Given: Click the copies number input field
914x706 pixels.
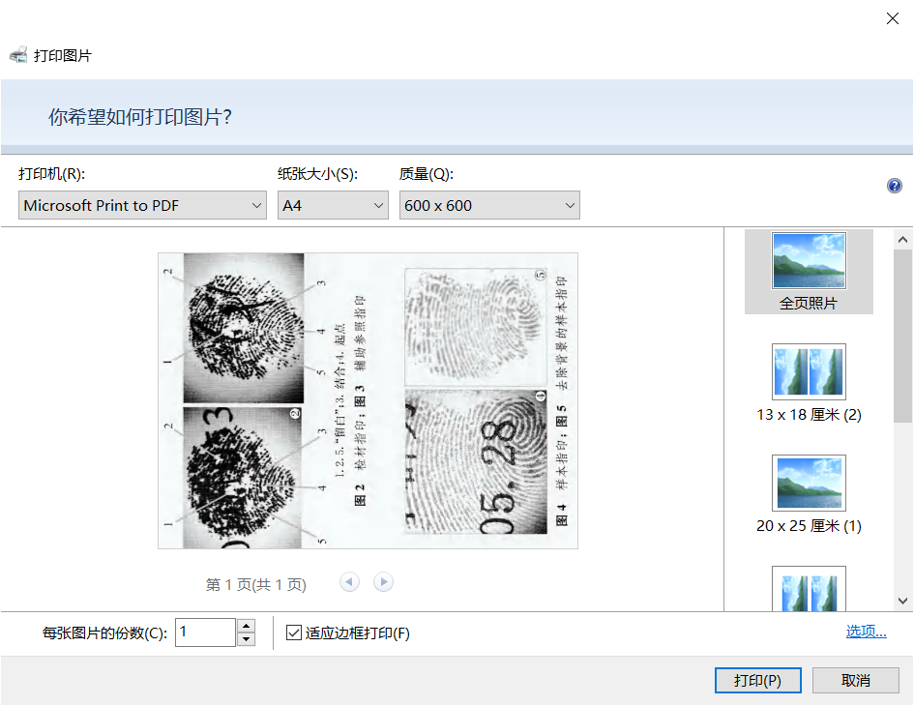Looking at the screenshot, I should click(x=204, y=632).
